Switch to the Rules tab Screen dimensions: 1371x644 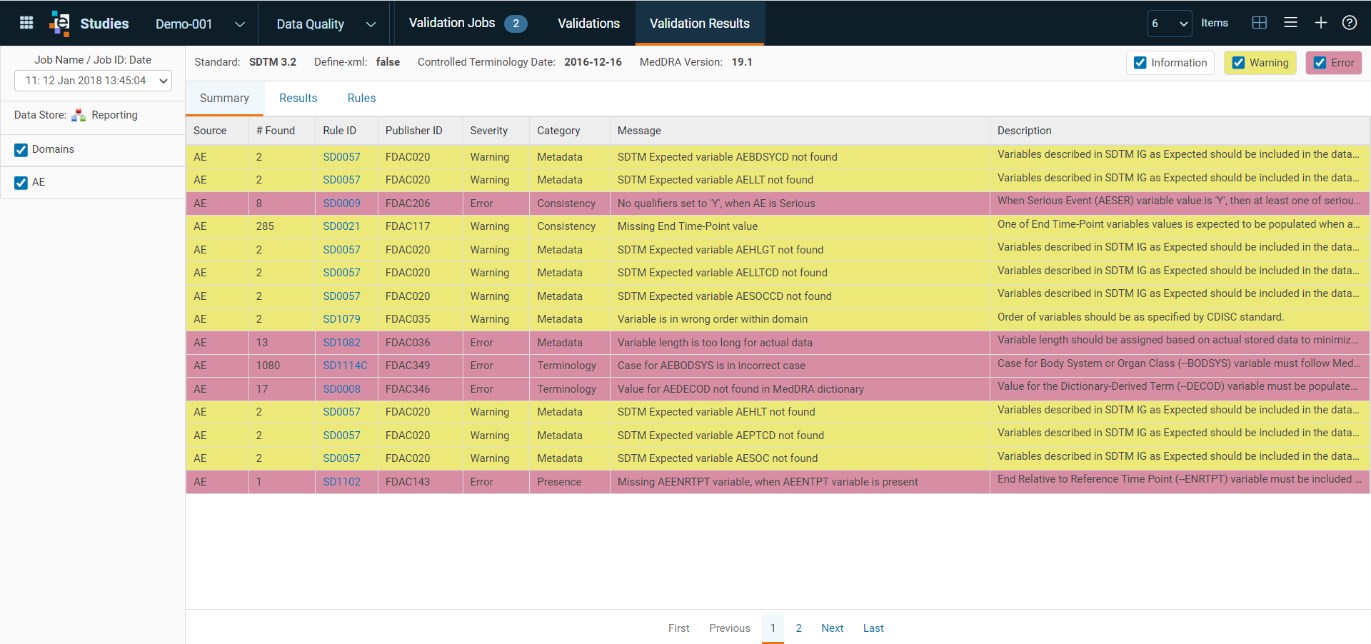(x=361, y=99)
